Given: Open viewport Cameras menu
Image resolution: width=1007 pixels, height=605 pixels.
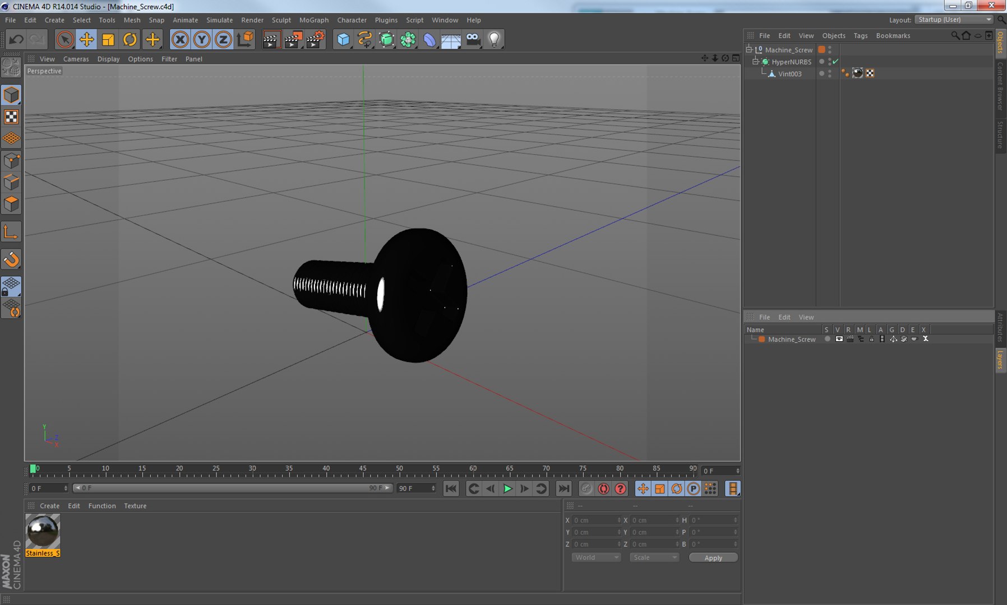Looking at the screenshot, I should pyautogui.click(x=76, y=59).
